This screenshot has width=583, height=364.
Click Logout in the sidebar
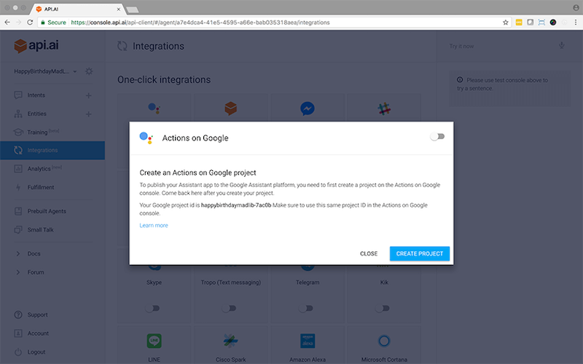tap(36, 352)
